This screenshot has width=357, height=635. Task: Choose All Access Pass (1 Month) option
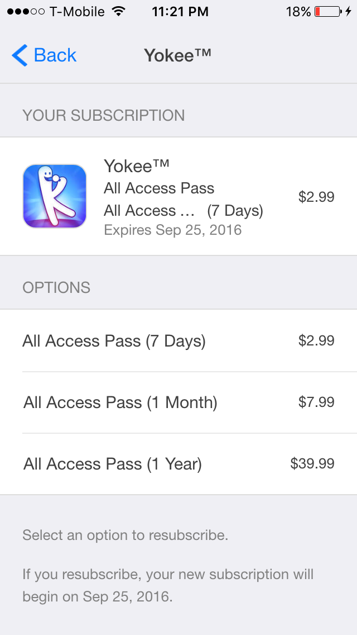click(x=120, y=402)
